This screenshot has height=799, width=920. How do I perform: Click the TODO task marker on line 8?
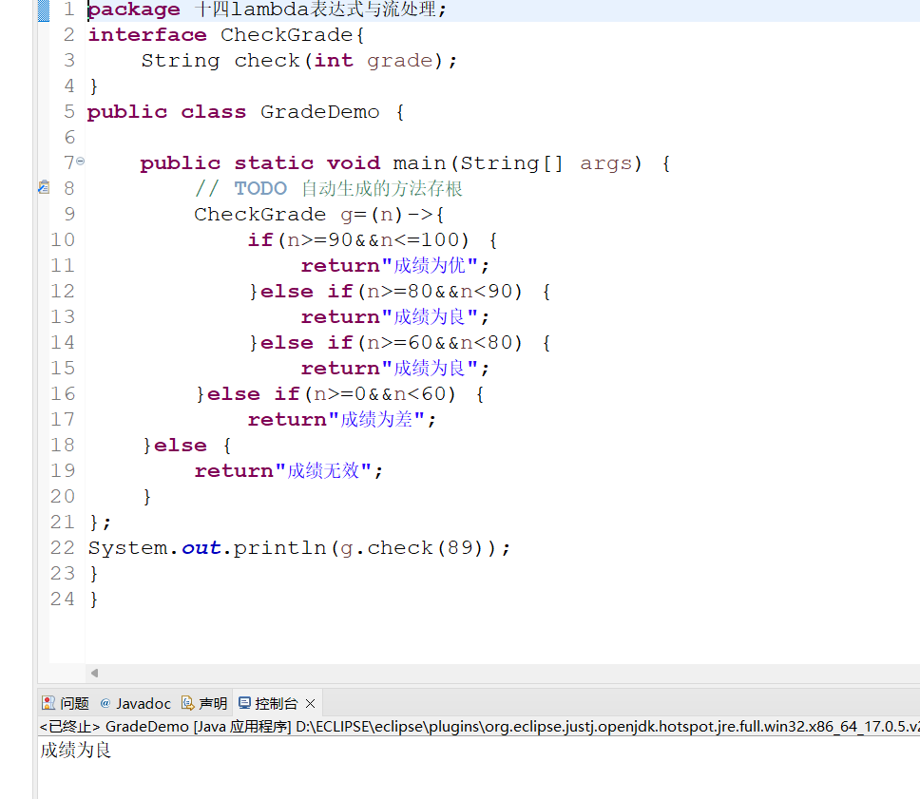(x=44, y=187)
